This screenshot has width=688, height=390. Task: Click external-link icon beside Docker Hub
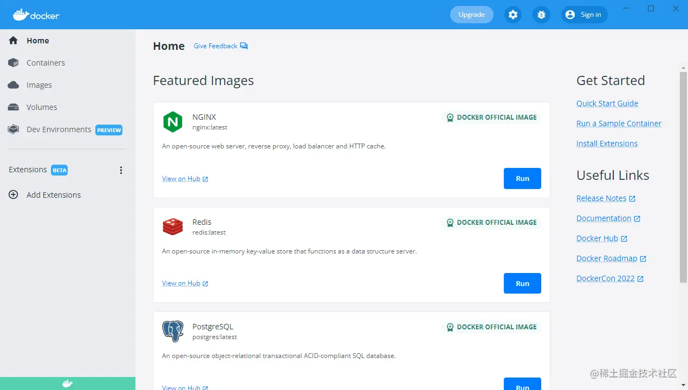[624, 239]
